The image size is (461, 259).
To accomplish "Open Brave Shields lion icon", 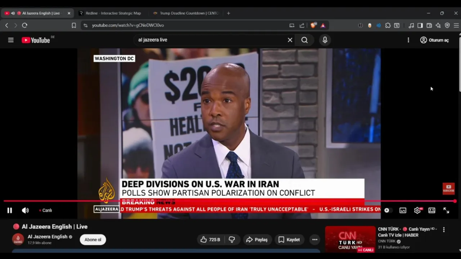I will (x=313, y=25).
